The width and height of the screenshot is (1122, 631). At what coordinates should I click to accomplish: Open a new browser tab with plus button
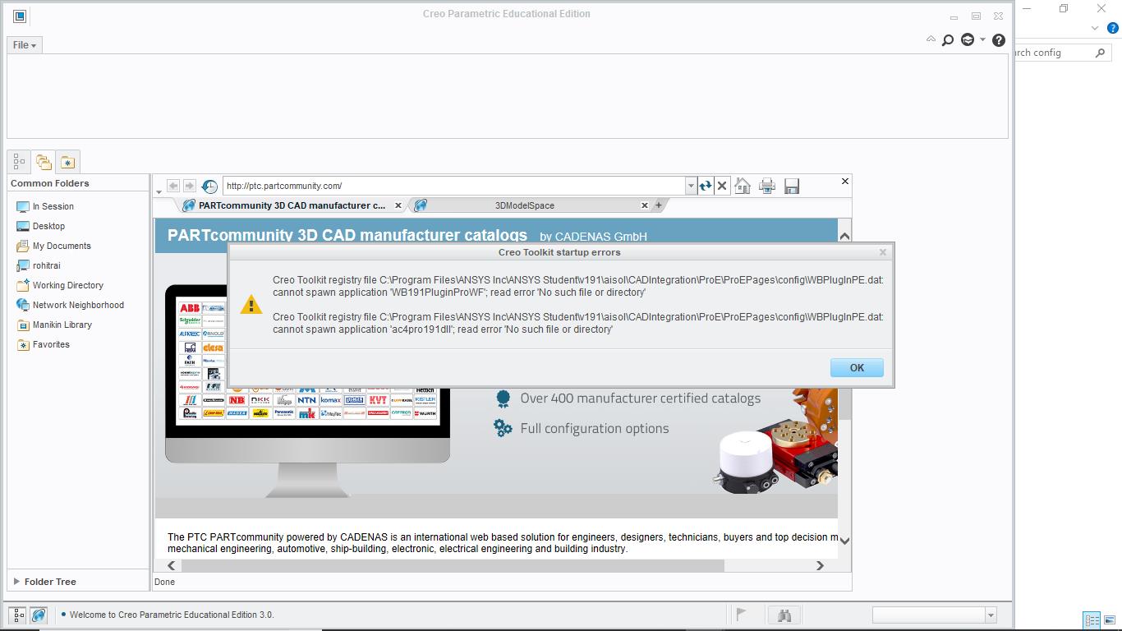pyautogui.click(x=659, y=205)
